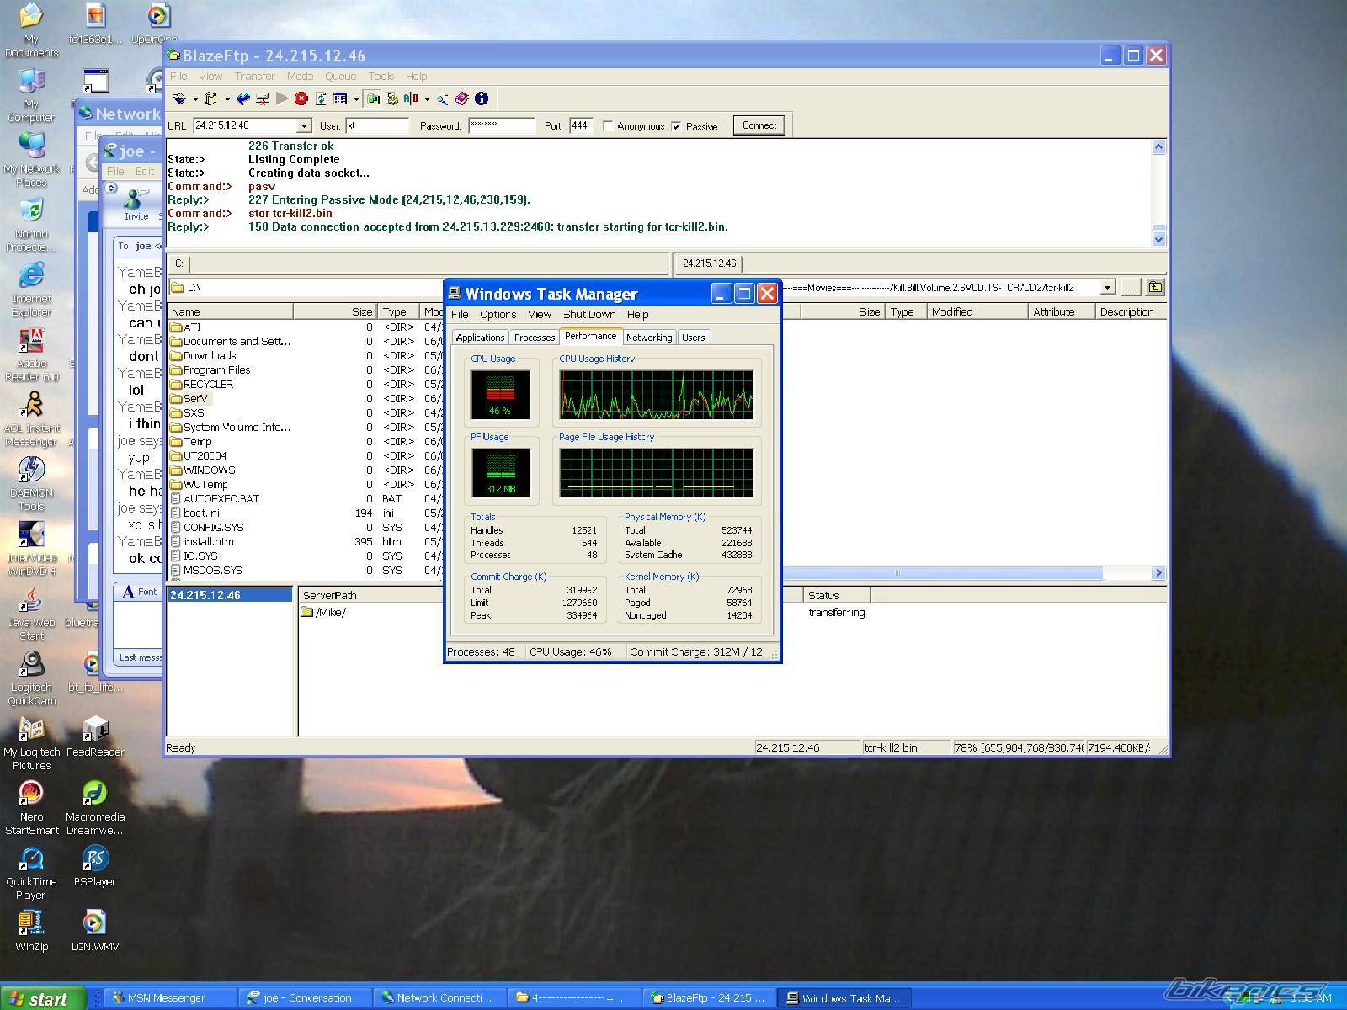1347x1010 pixels.
Task: Click the Password input field
Action: pos(501,126)
